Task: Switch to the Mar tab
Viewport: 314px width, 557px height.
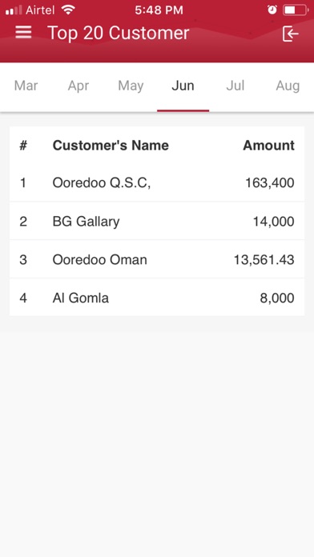Action: point(26,86)
